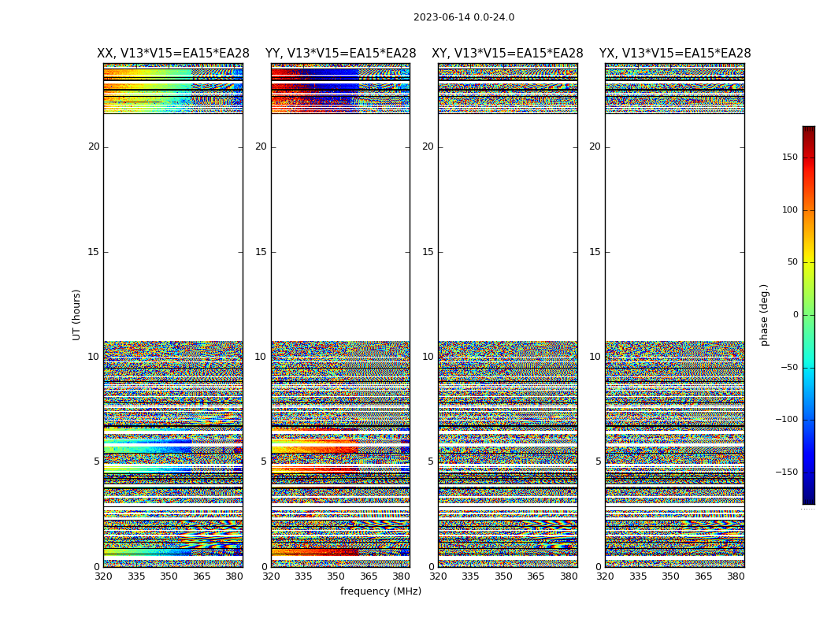The height and width of the screenshot is (630, 827).
Task: Click the 350 frequency tick under YX panel
Action: pyautogui.click(x=670, y=576)
